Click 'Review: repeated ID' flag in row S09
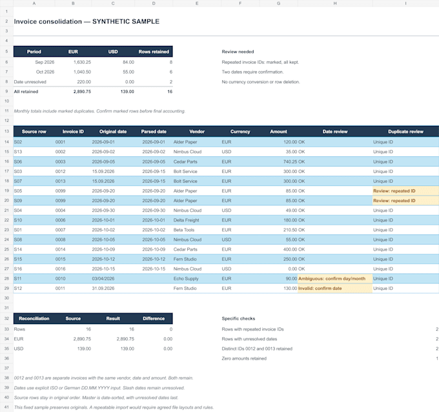 [405, 201]
